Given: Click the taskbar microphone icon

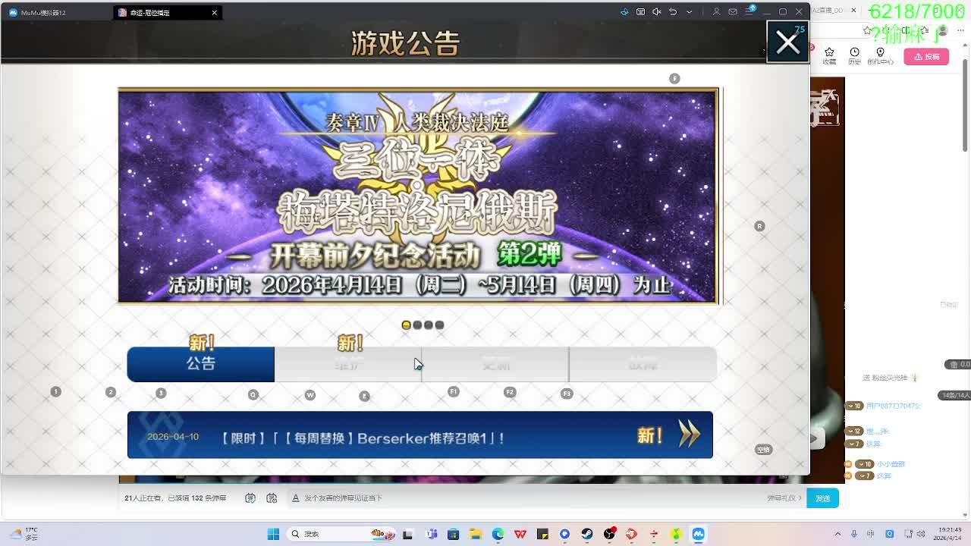Looking at the screenshot, I should 854,534.
